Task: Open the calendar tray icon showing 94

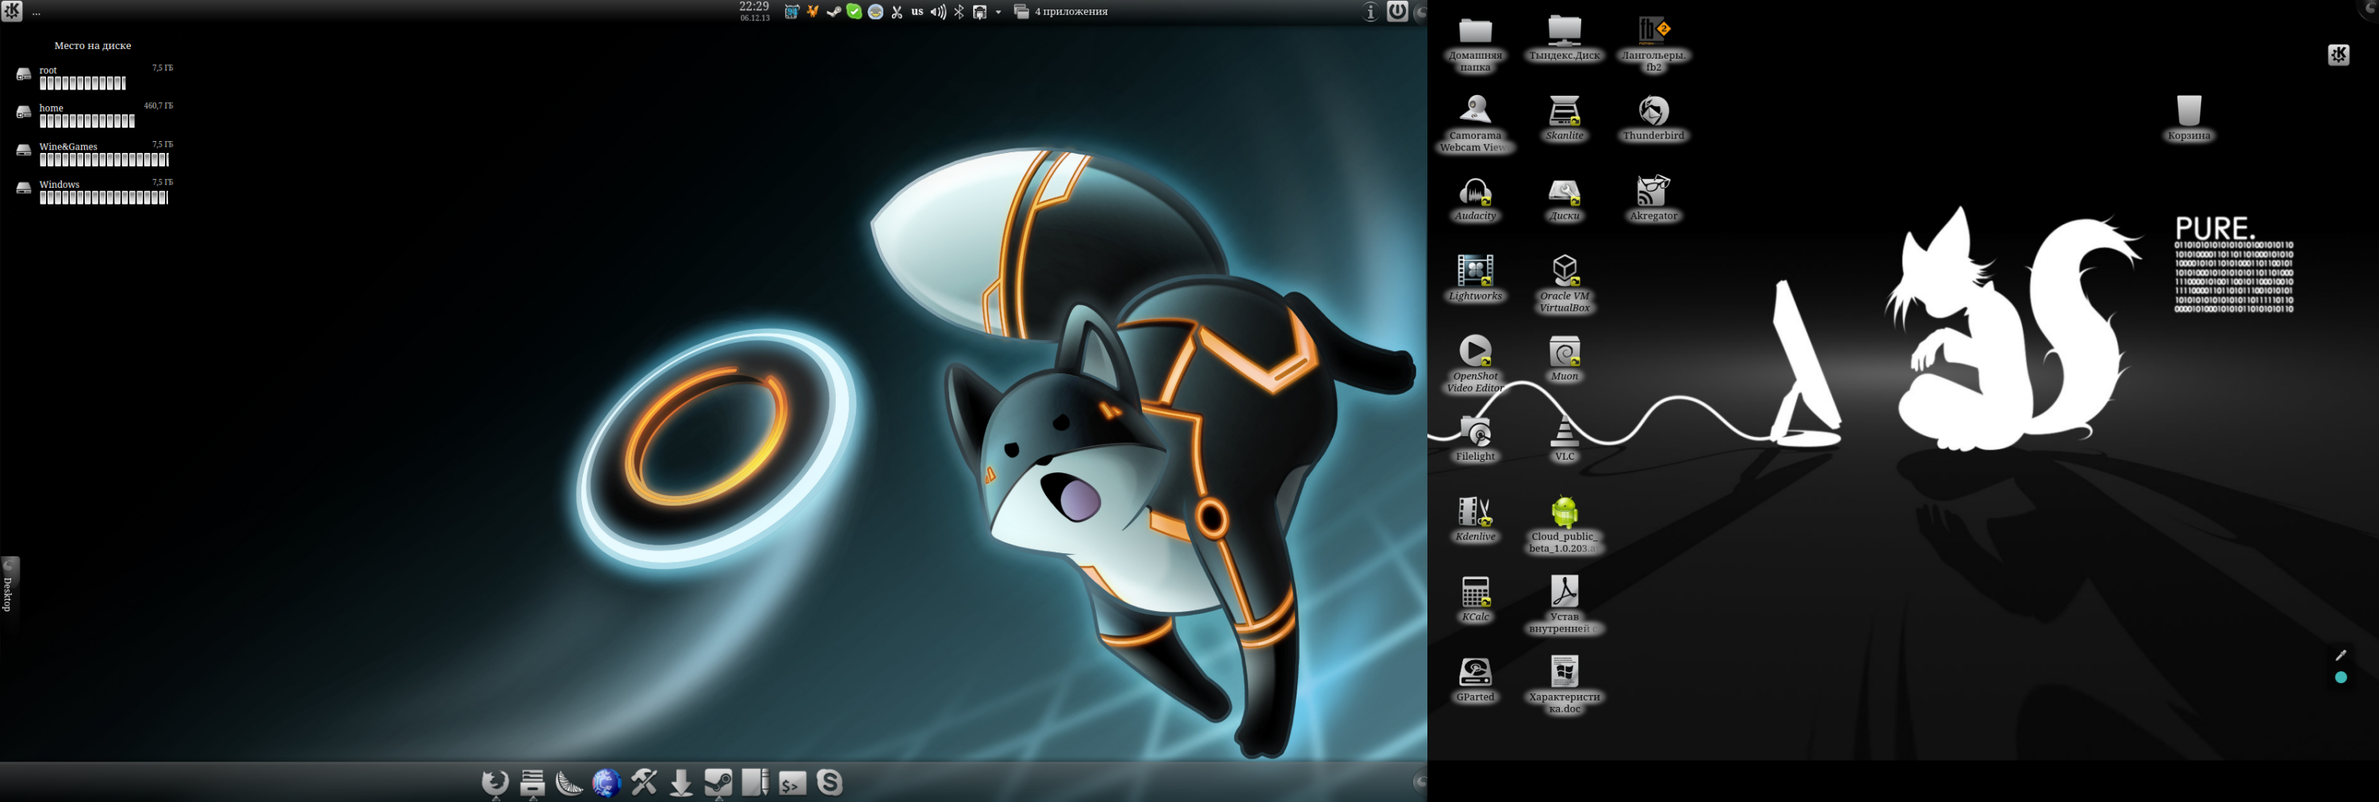Action: 791,12
